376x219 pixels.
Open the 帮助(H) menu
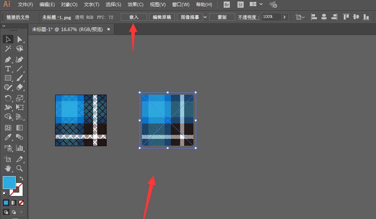pos(204,5)
